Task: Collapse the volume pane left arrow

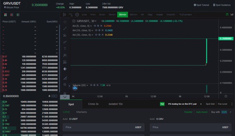Action: click(x=69, y=86)
